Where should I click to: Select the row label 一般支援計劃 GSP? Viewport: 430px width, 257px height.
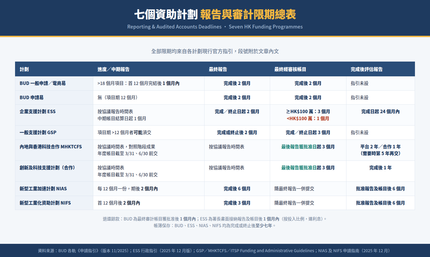[38, 133]
